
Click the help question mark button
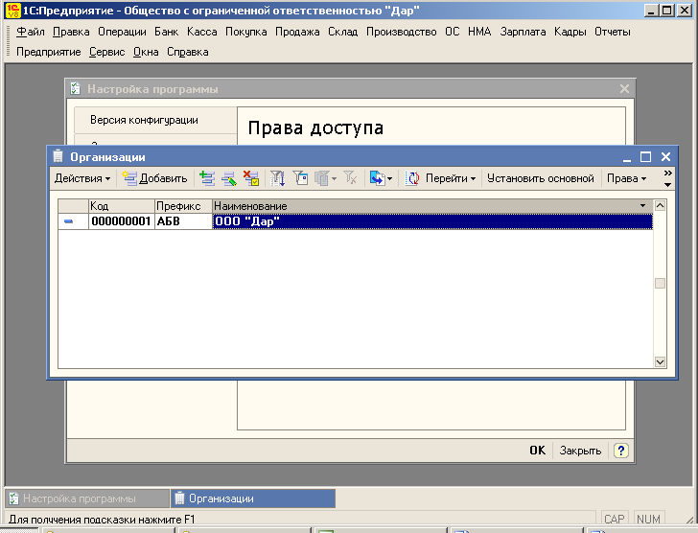click(x=620, y=451)
